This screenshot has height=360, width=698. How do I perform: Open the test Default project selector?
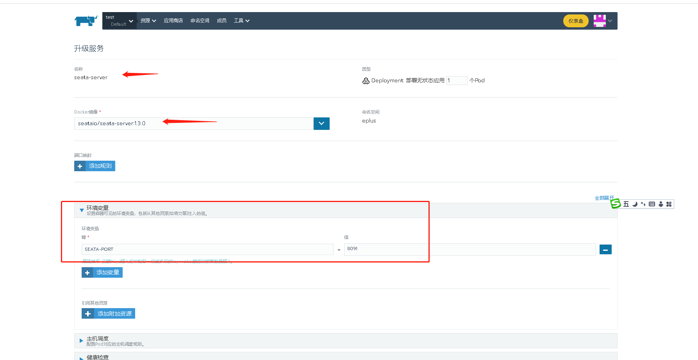120,21
